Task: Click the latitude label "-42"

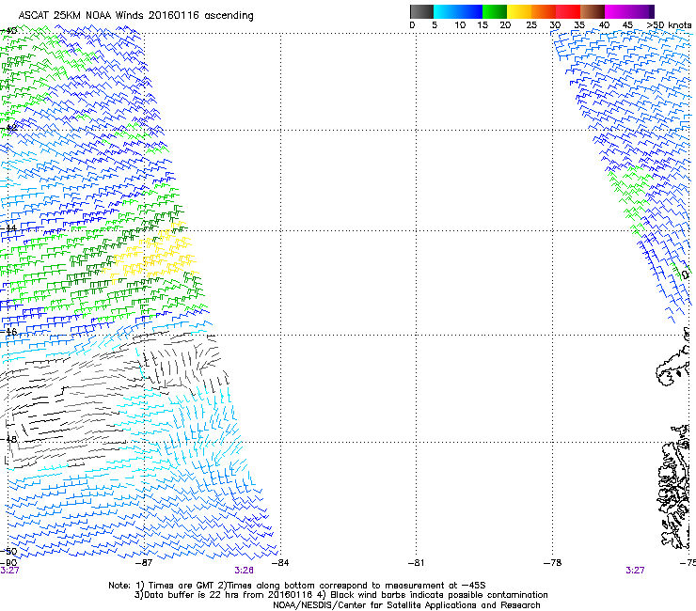Action: tap(9, 128)
